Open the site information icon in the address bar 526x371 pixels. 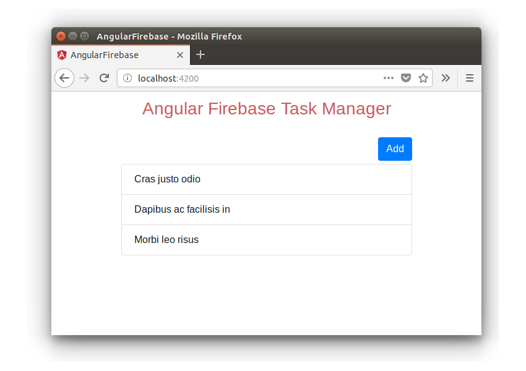tap(127, 78)
